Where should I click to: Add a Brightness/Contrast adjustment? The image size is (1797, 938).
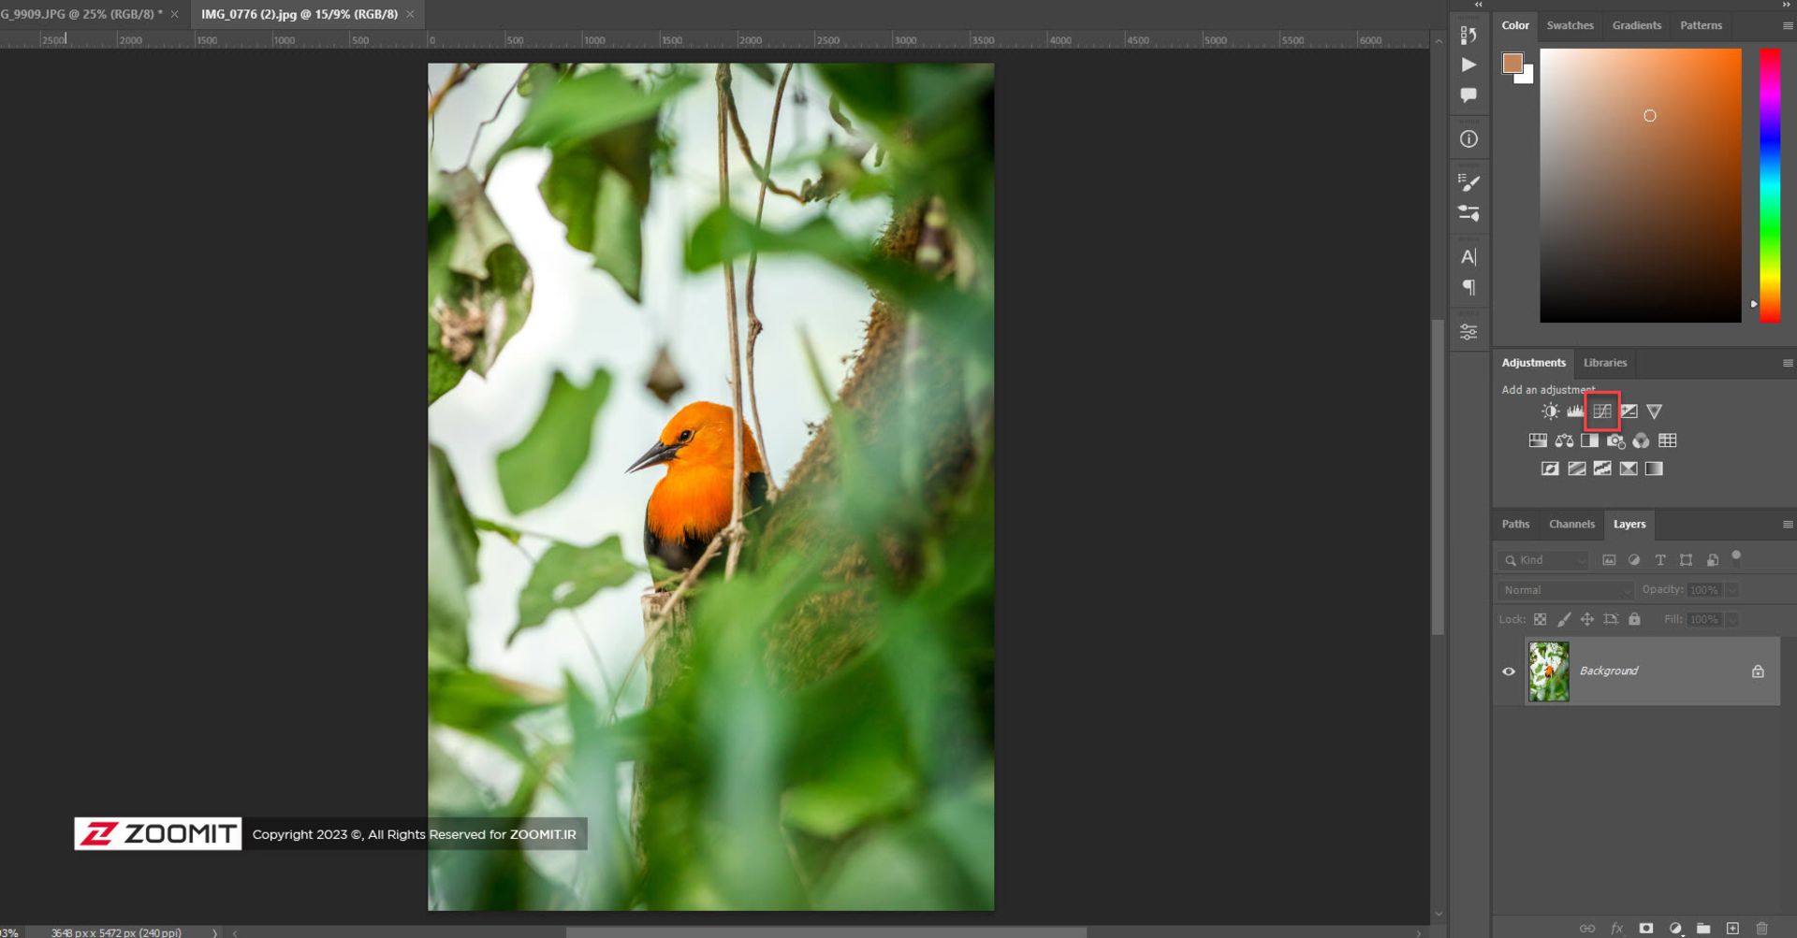[x=1550, y=411]
